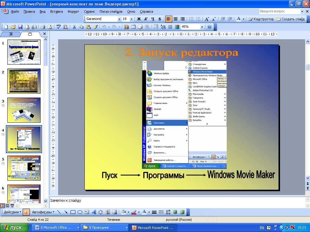Toggle bold formatting (Ж)
This screenshot has width=310, height=232.
point(139,19)
